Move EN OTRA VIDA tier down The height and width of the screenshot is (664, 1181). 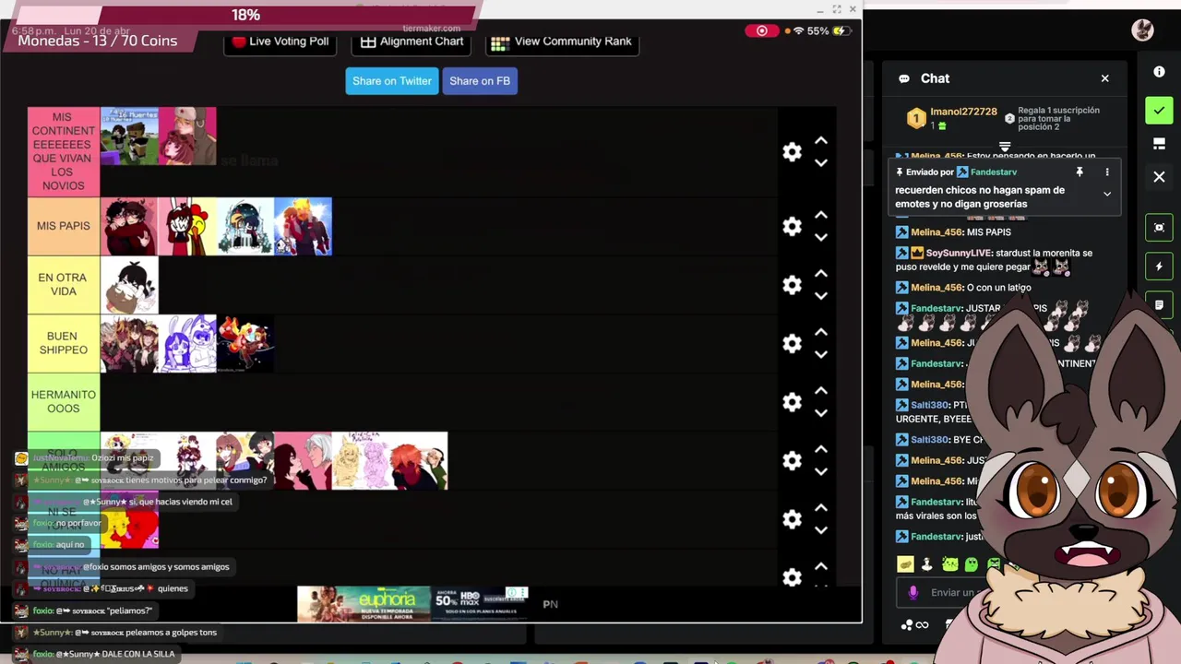pos(821,296)
